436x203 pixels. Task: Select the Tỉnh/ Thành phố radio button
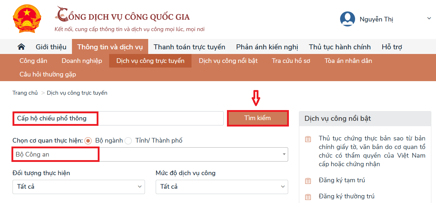(128, 141)
